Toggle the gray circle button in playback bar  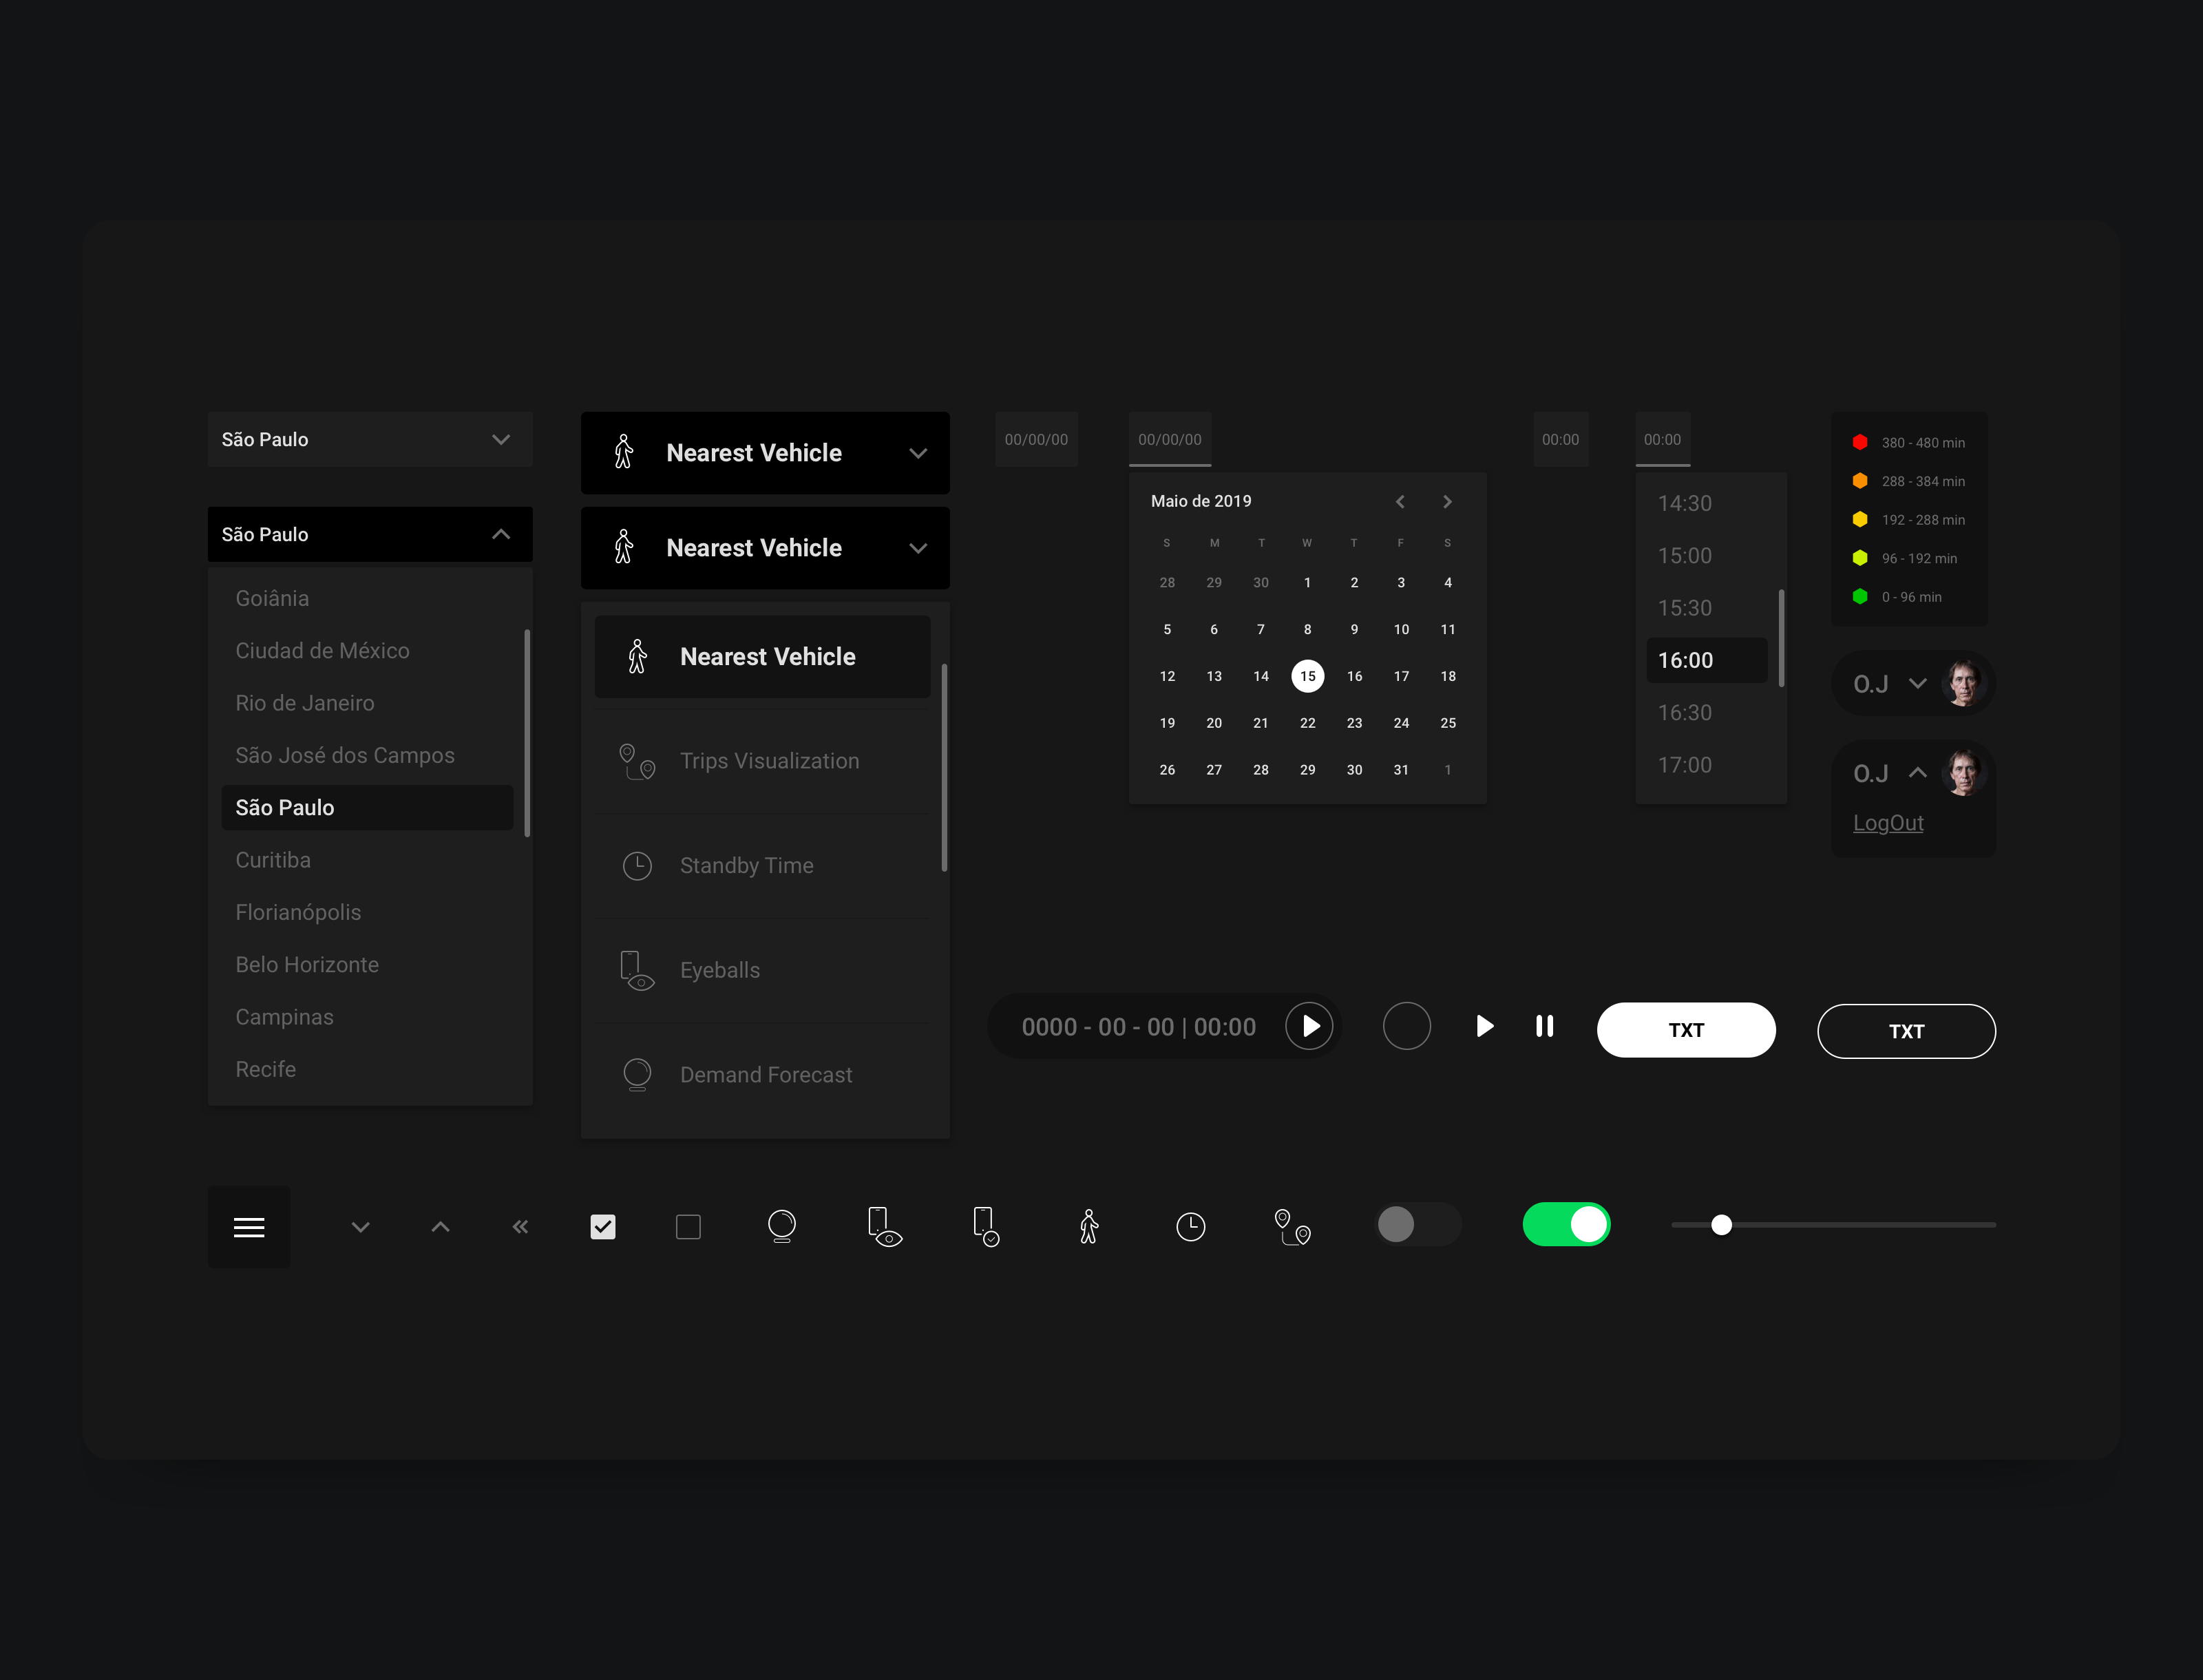pyautogui.click(x=1406, y=1025)
